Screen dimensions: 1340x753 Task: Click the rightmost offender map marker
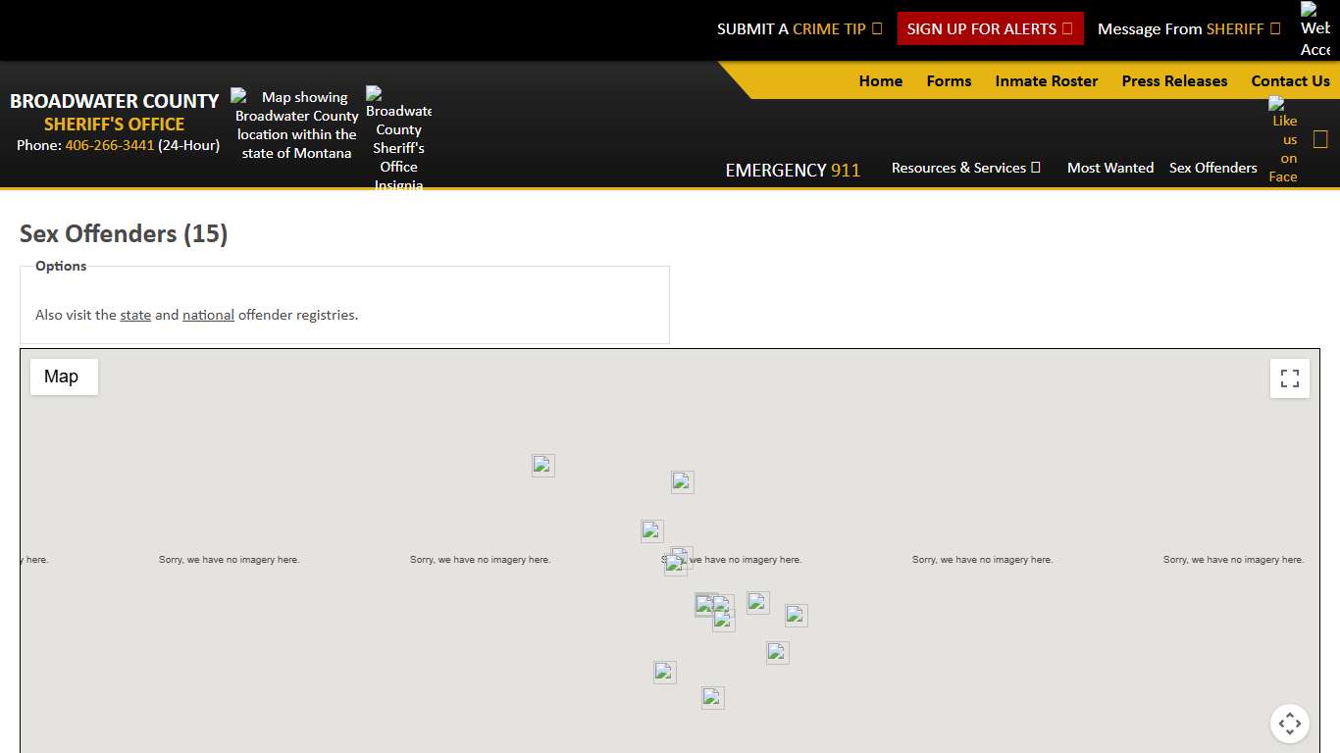pyautogui.click(x=797, y=616)
